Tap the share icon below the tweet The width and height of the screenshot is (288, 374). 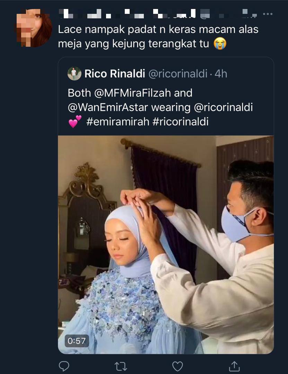[x=234, y=366]
